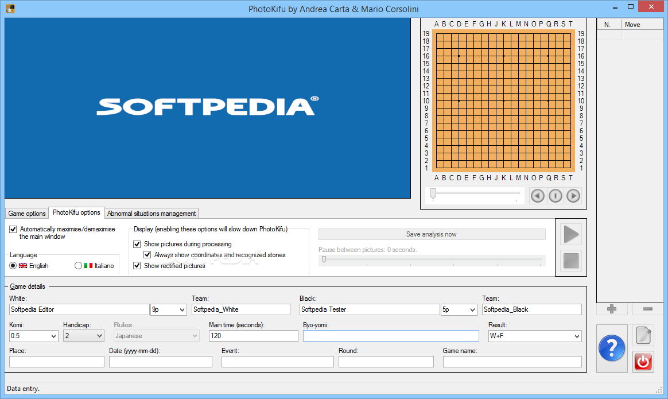This screenshot has width=668, height=399.
Task: Click the Event input field
Action: [x=277, y=362]
